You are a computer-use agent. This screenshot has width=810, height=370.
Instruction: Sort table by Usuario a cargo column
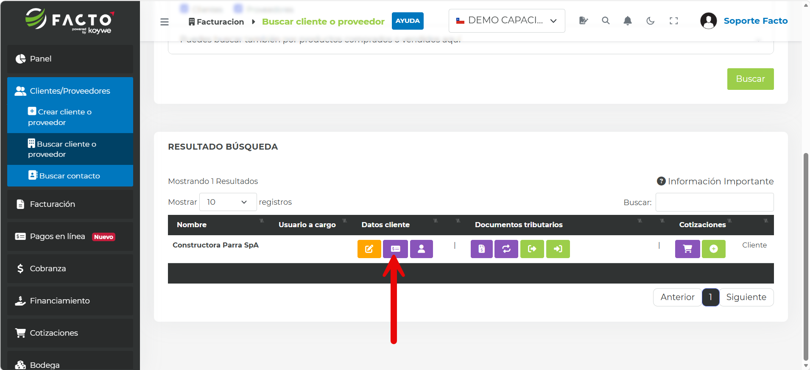coord(311,225)
